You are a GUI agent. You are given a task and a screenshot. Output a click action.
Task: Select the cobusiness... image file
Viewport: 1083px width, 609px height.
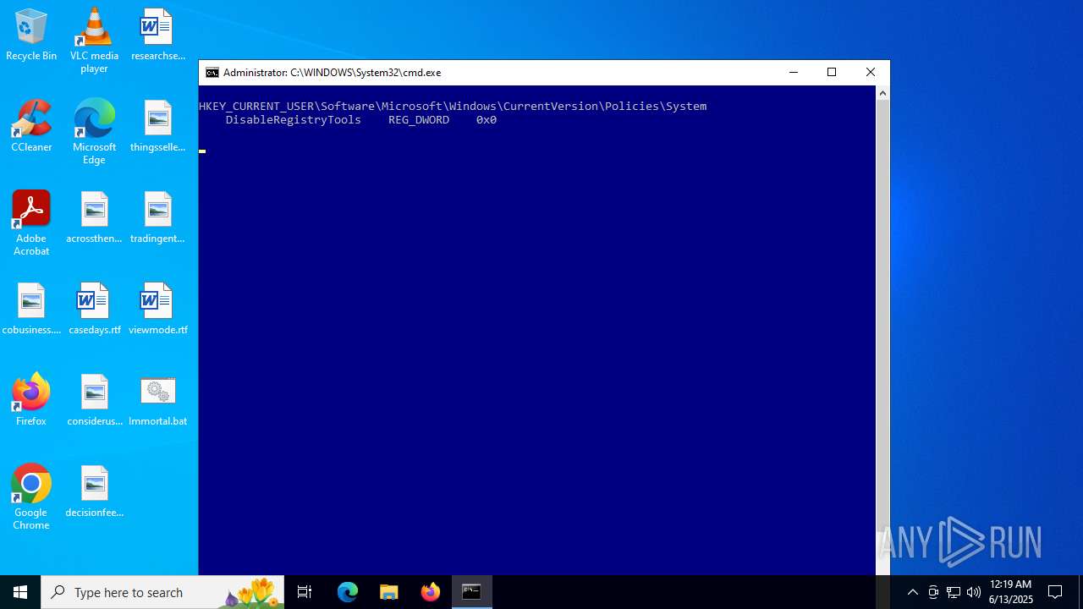(31, 310)
